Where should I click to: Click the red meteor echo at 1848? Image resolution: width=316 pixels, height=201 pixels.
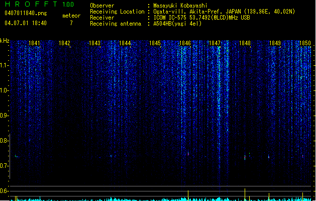coord(245,157)
